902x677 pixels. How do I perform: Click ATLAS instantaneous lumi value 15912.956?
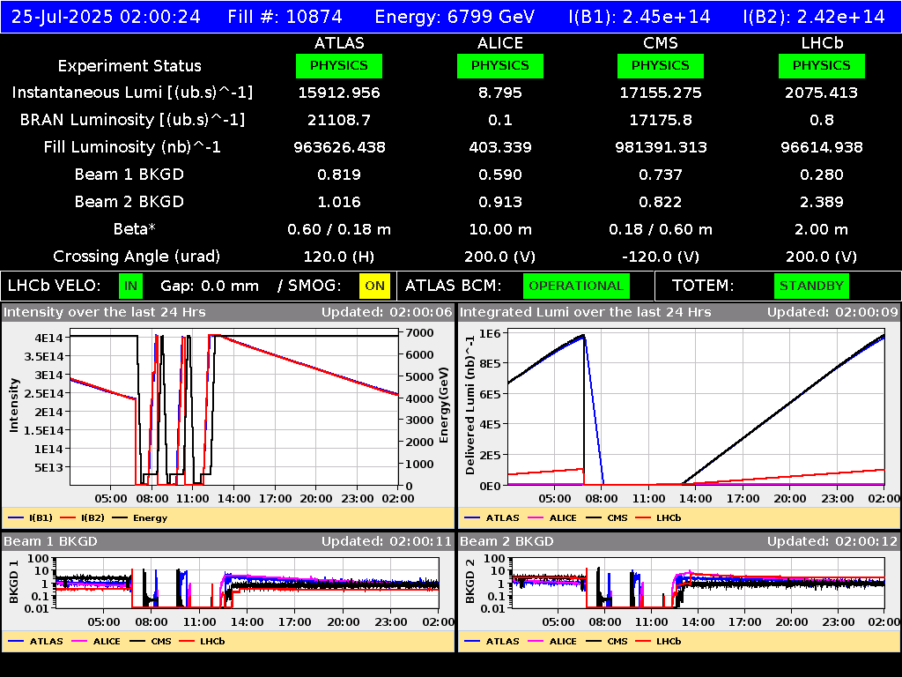339,93
